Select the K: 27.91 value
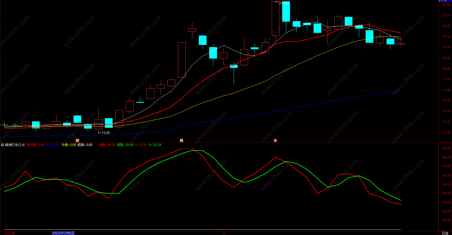Image resolution: width=452 pixels, height=235 pixels. 141,145
